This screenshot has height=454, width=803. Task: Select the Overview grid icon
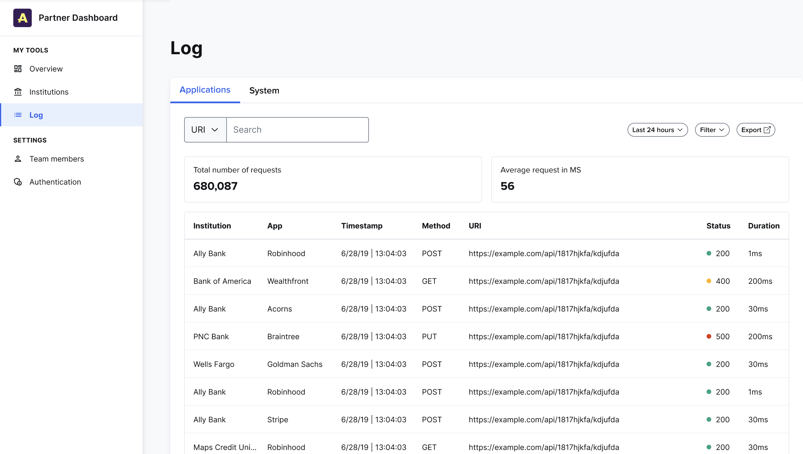tap(18, 69)
